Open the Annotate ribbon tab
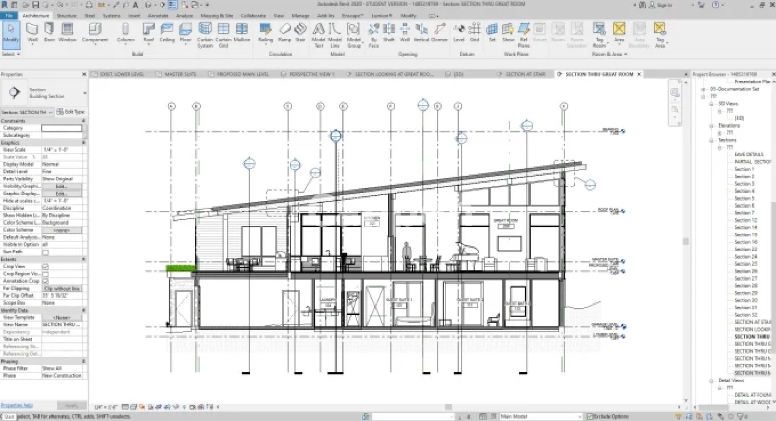The image size is (776, 421). tap(158, 16)
